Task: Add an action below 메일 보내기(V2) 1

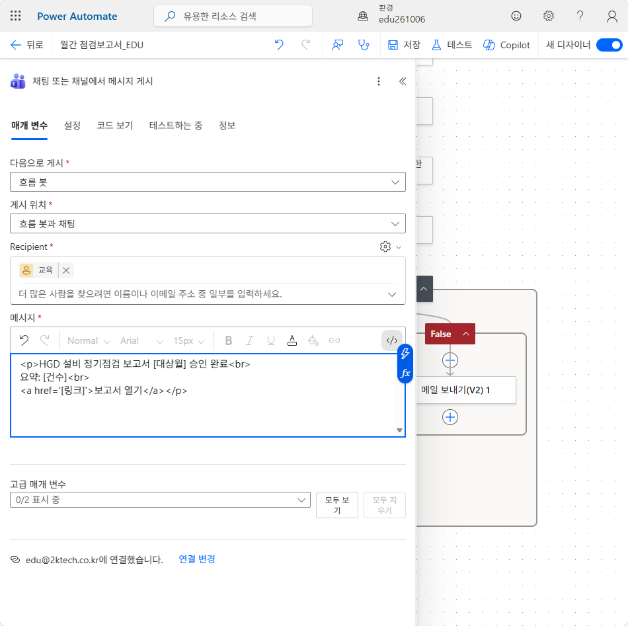Action: 450,417
